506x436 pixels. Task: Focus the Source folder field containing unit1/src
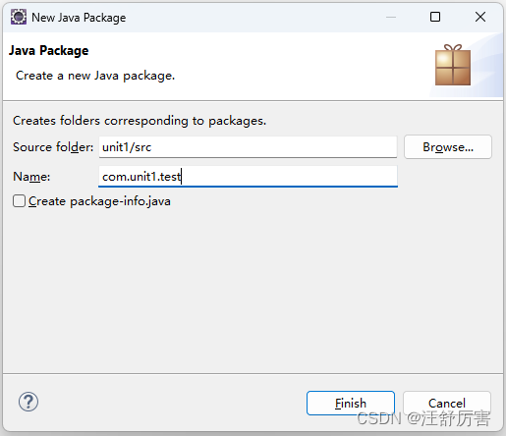[x=248, y=147]
